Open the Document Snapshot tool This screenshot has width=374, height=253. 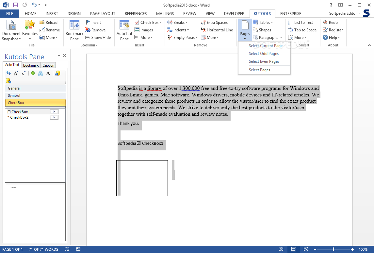pyautogui.click(x=11, y=30)
